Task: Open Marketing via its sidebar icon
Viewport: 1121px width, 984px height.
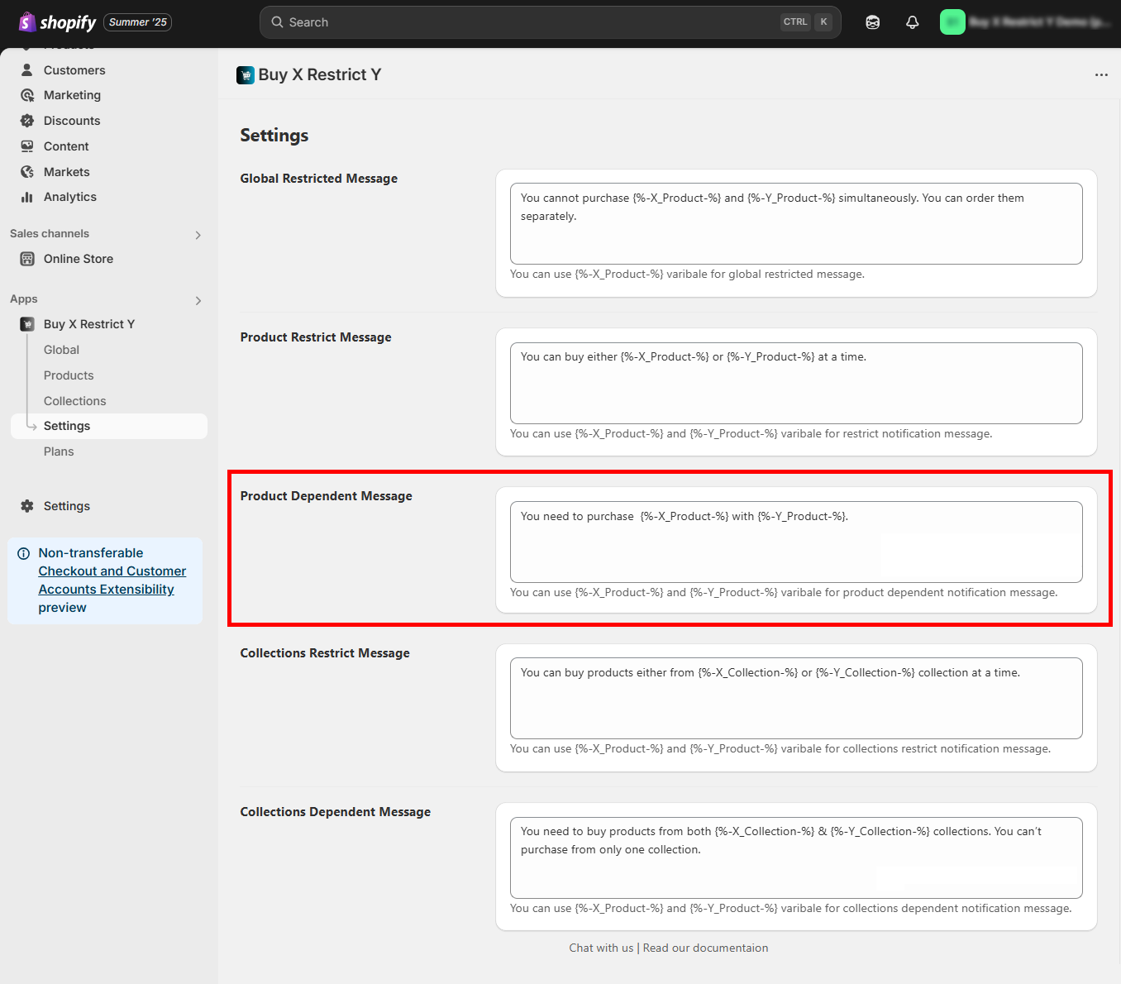Action: click(x=27, y=95)
